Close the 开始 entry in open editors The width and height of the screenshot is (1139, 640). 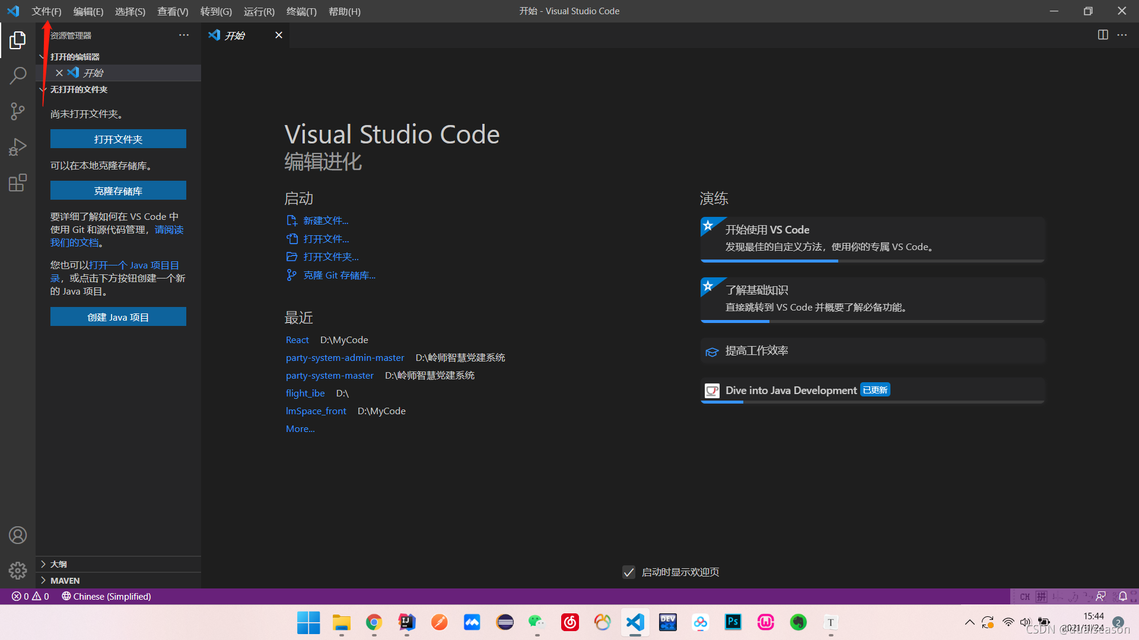[59, 73]
